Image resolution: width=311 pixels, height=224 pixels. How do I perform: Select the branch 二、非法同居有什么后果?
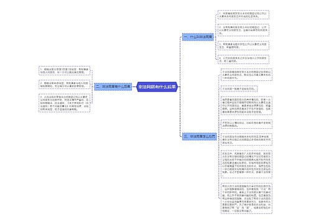[x=113, y=86]
